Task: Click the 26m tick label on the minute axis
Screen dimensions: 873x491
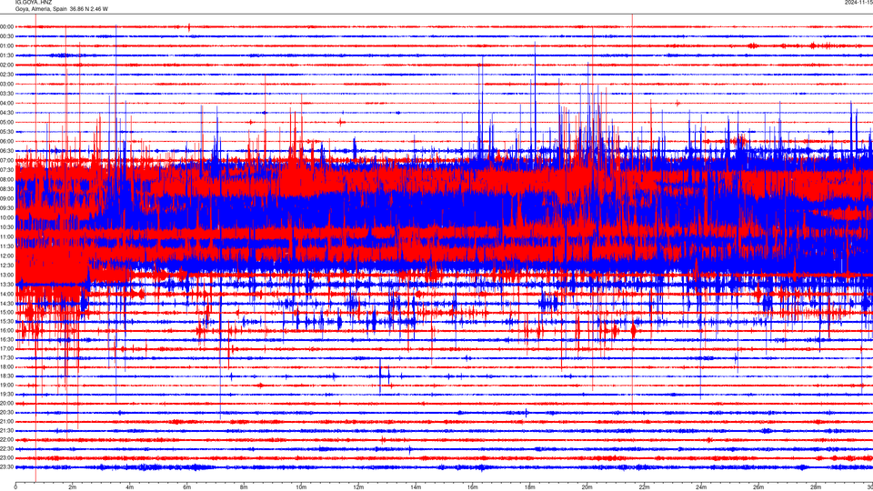Action: tap(758, 487)
